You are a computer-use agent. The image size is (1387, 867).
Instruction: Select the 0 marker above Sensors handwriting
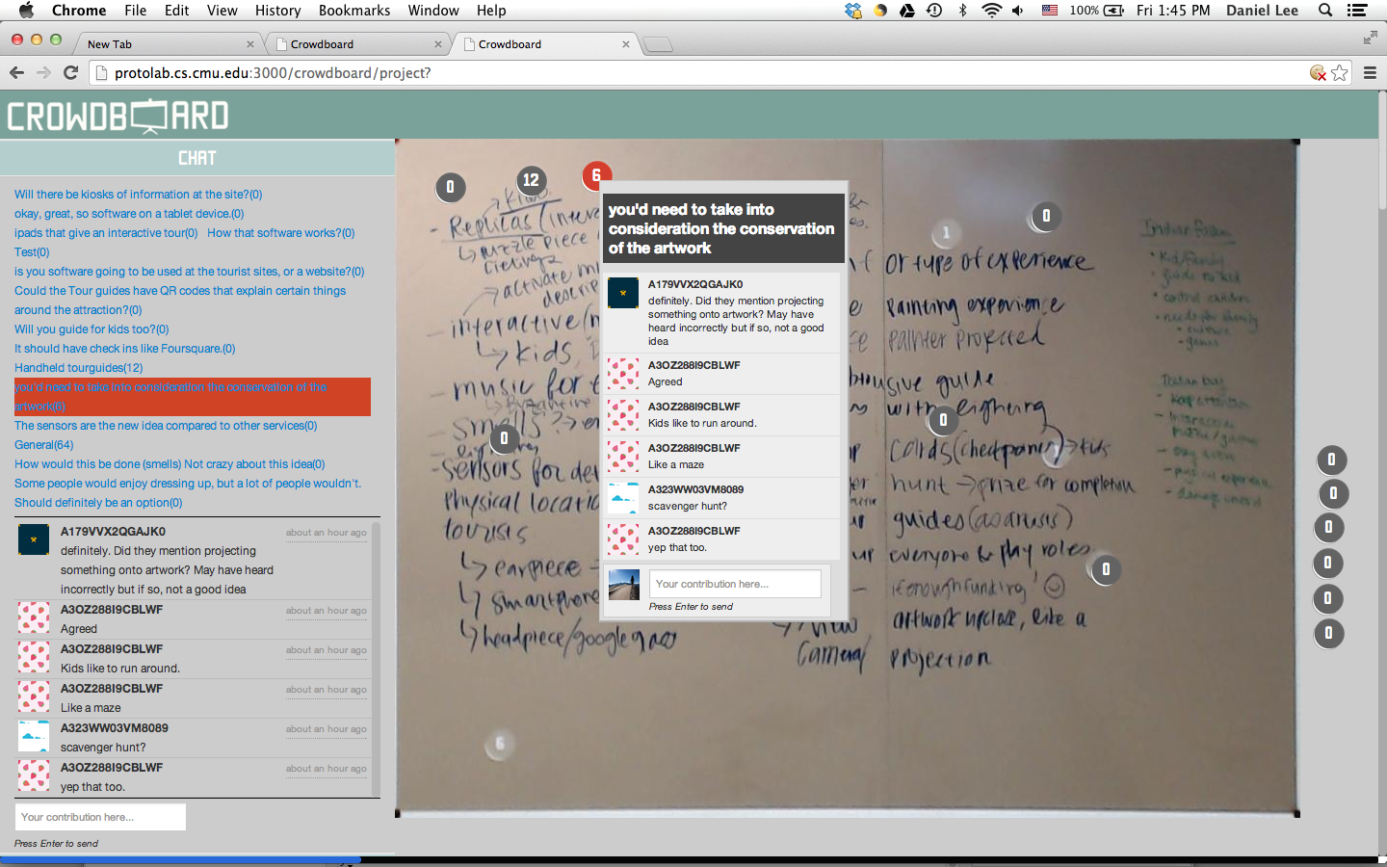[504, 438]
